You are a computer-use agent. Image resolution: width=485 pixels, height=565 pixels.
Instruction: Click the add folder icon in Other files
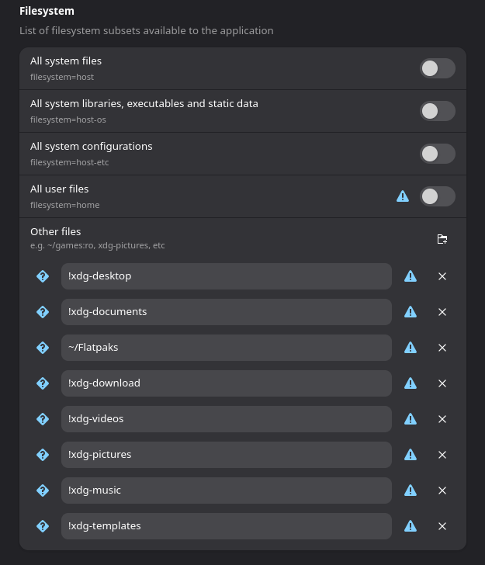tap(442, 239)
